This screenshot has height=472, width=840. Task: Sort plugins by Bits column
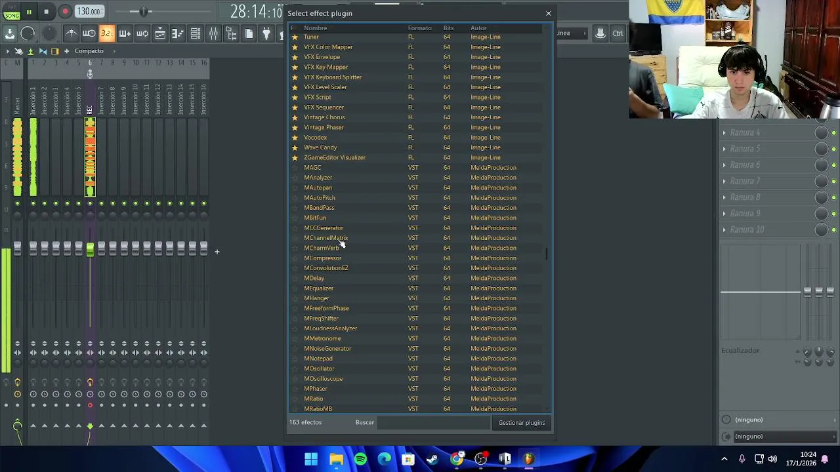click(x=448, y=28)
